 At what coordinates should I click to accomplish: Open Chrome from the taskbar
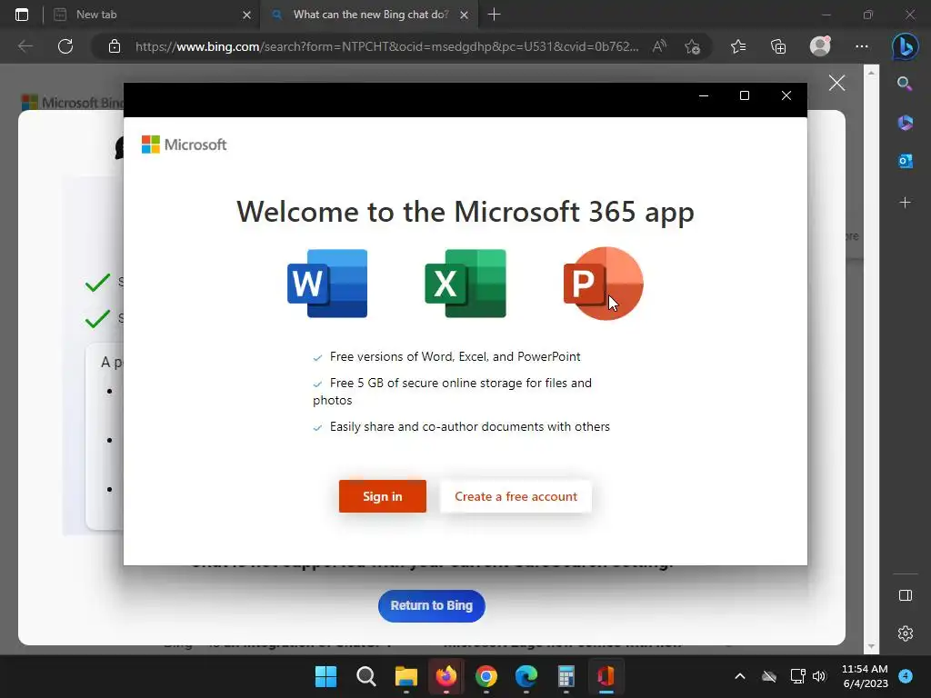486,676
